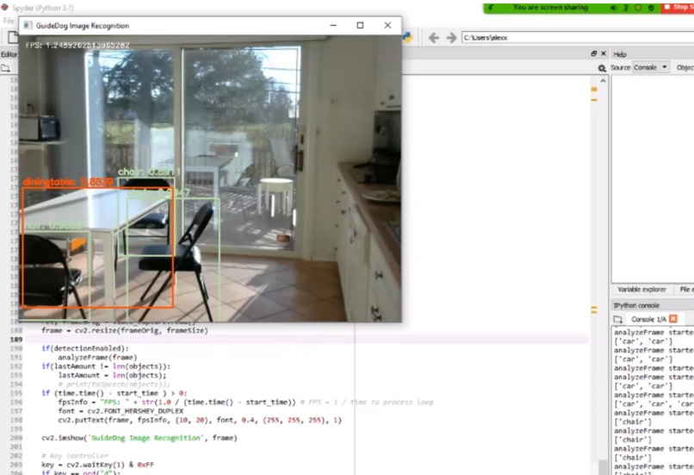Close the GuideDog Image Recognition window
The image size is (694, 475).
[x=387, y=26]
